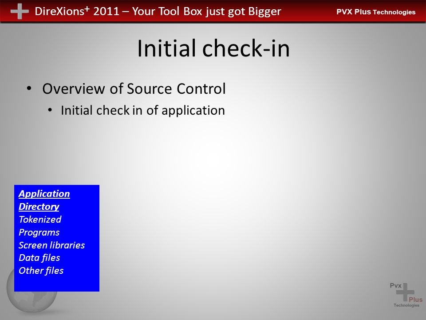Click the "Application" heading in the blue box
This screenshot has width=426, height=320.
point(44,194)
